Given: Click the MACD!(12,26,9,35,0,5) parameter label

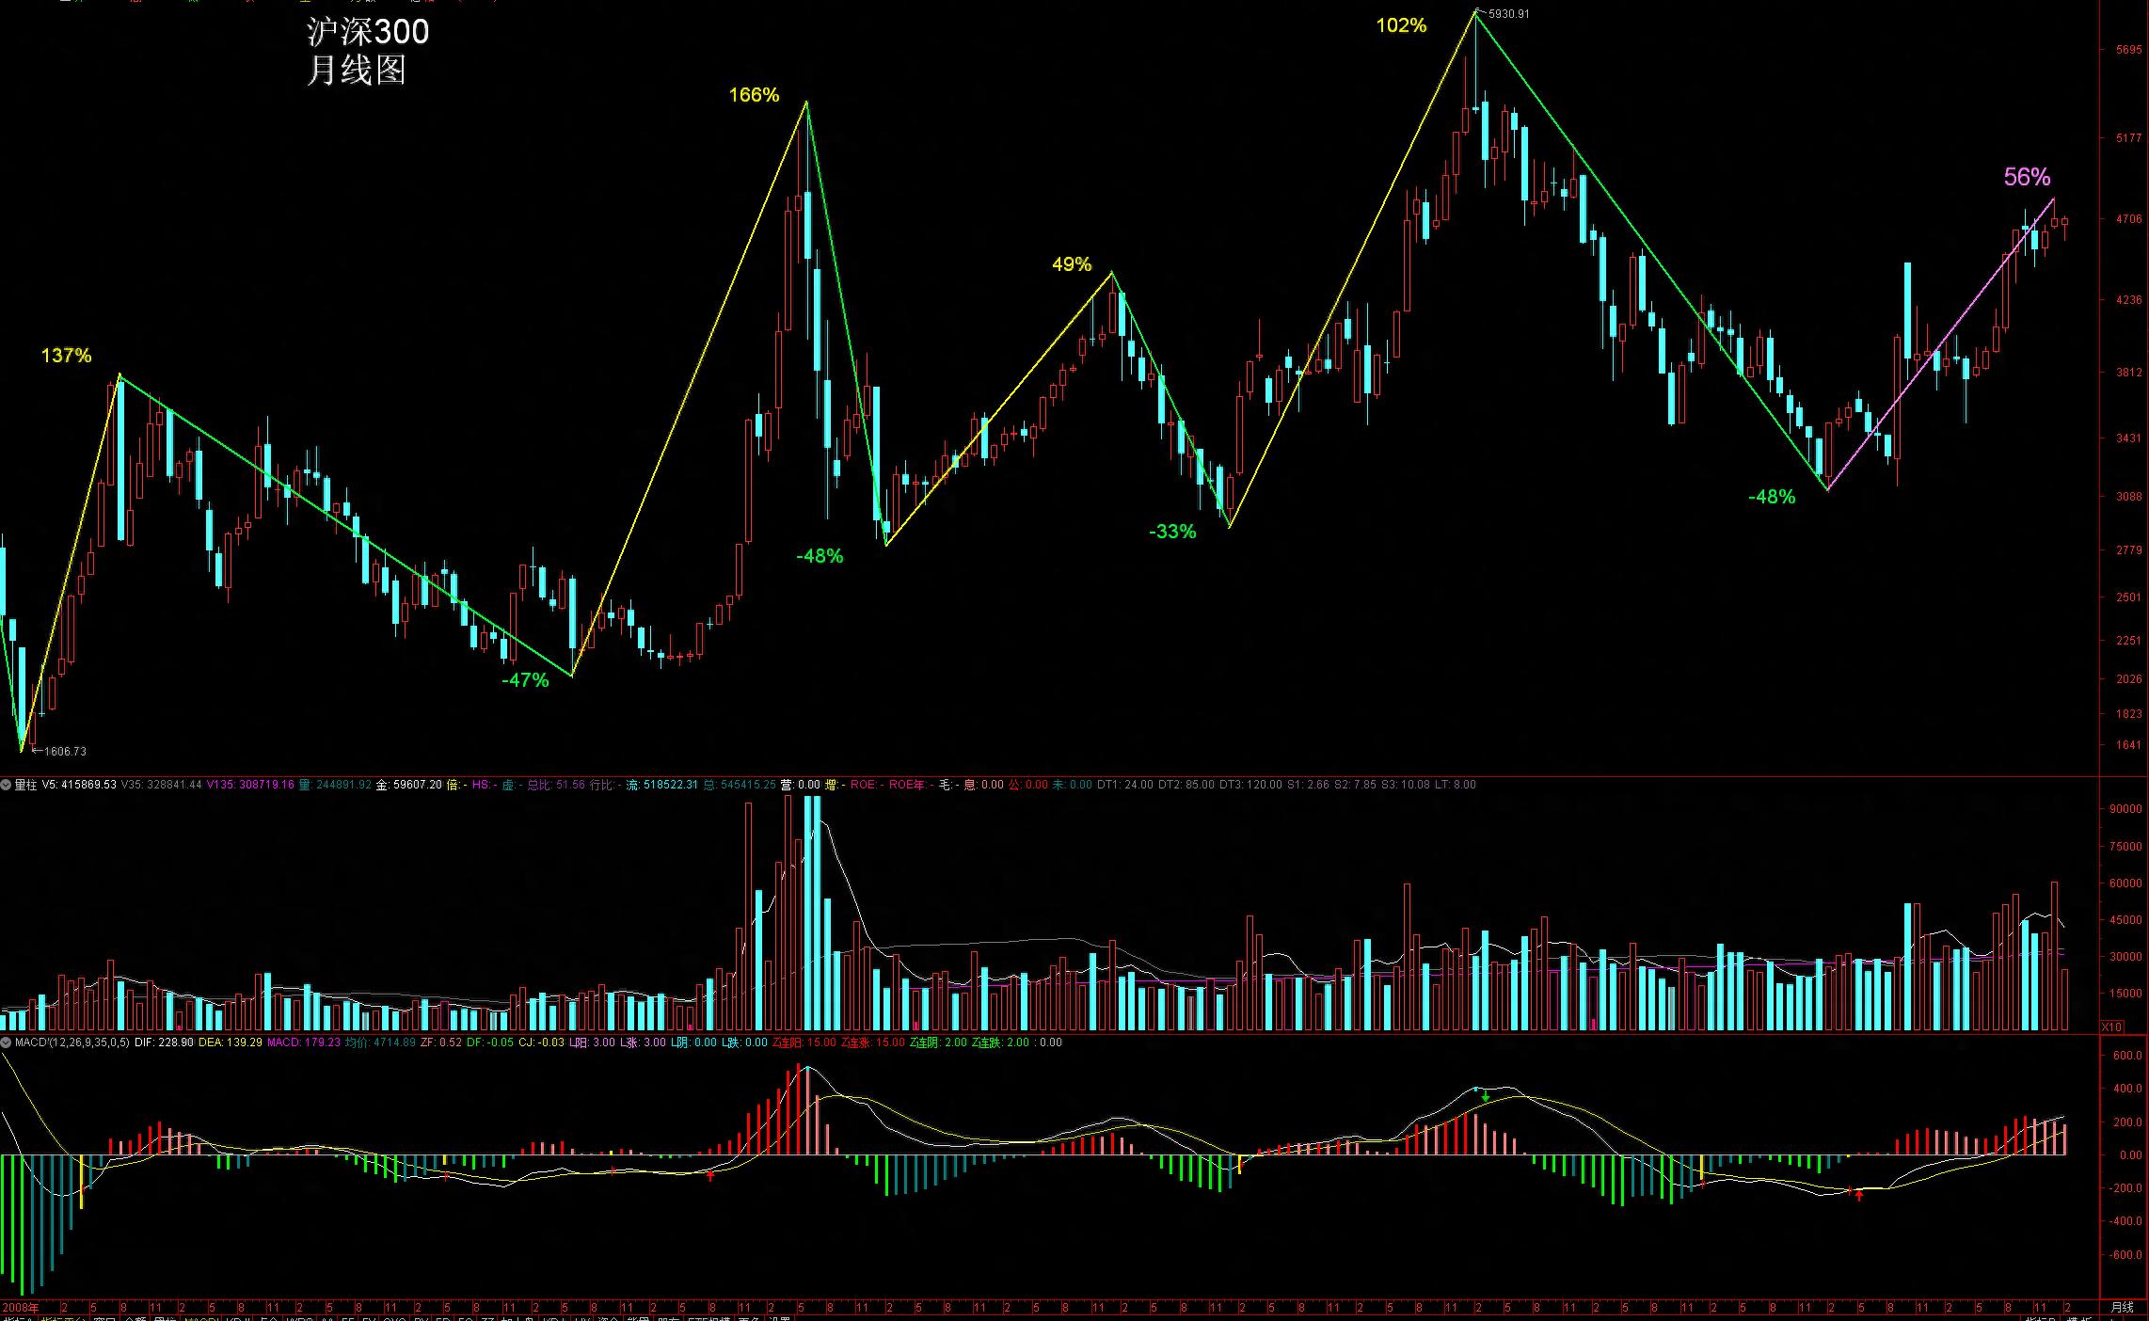Looking at the screenshot, I should (72, 1042).
